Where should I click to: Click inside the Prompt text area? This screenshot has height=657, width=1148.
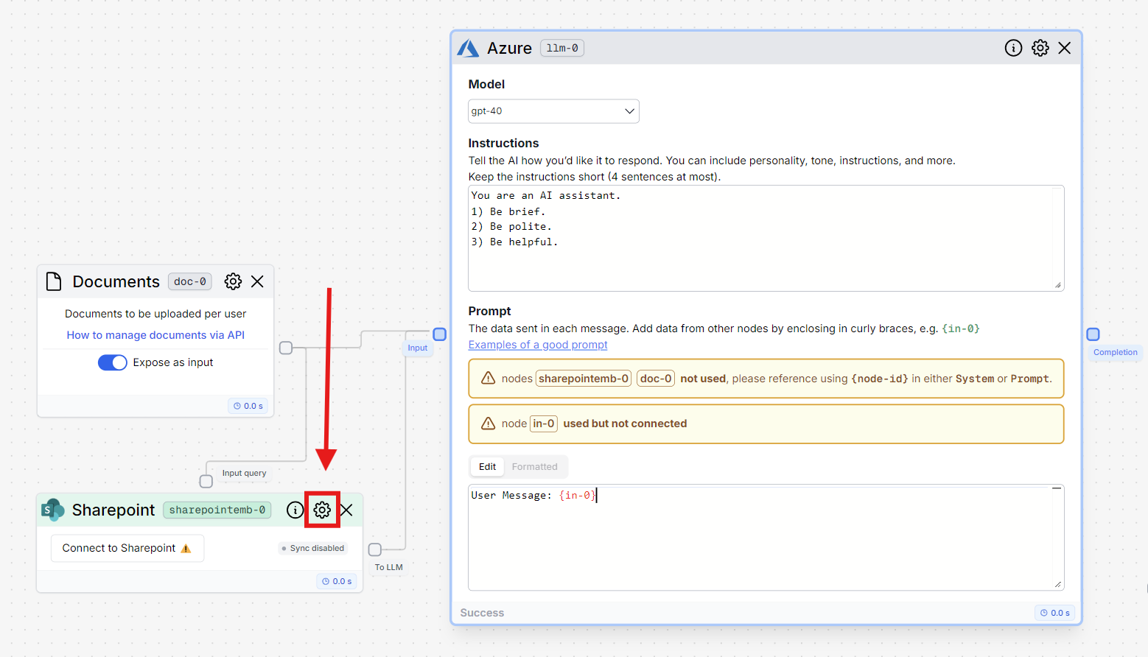click(x=766, y=537)
